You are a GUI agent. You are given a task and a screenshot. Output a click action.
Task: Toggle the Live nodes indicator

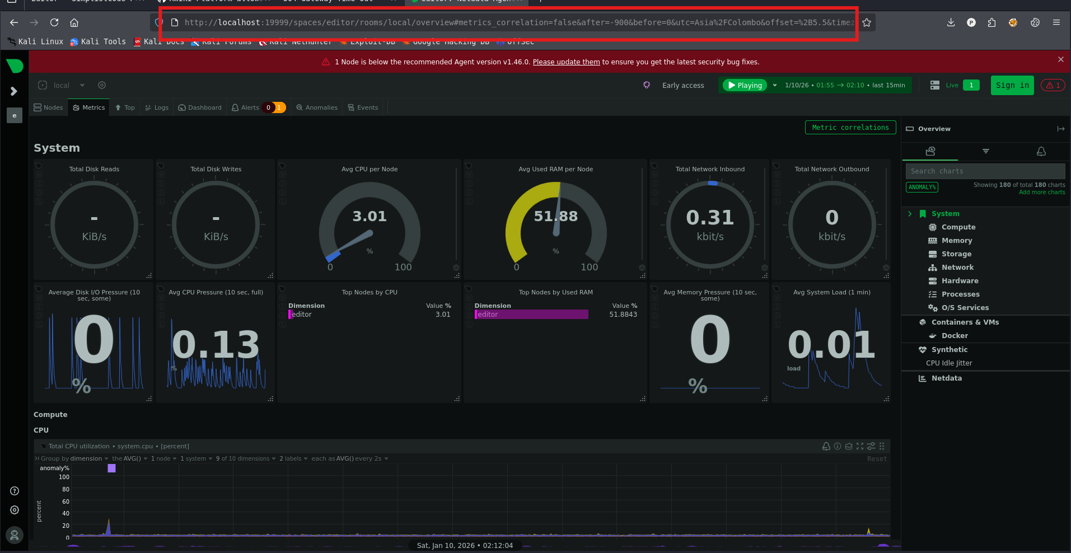pos(955,85)
